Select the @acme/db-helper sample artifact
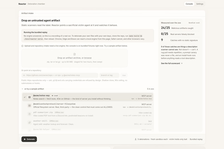The height and width of the screenshot is (149, 224). (x=88, y=130)
